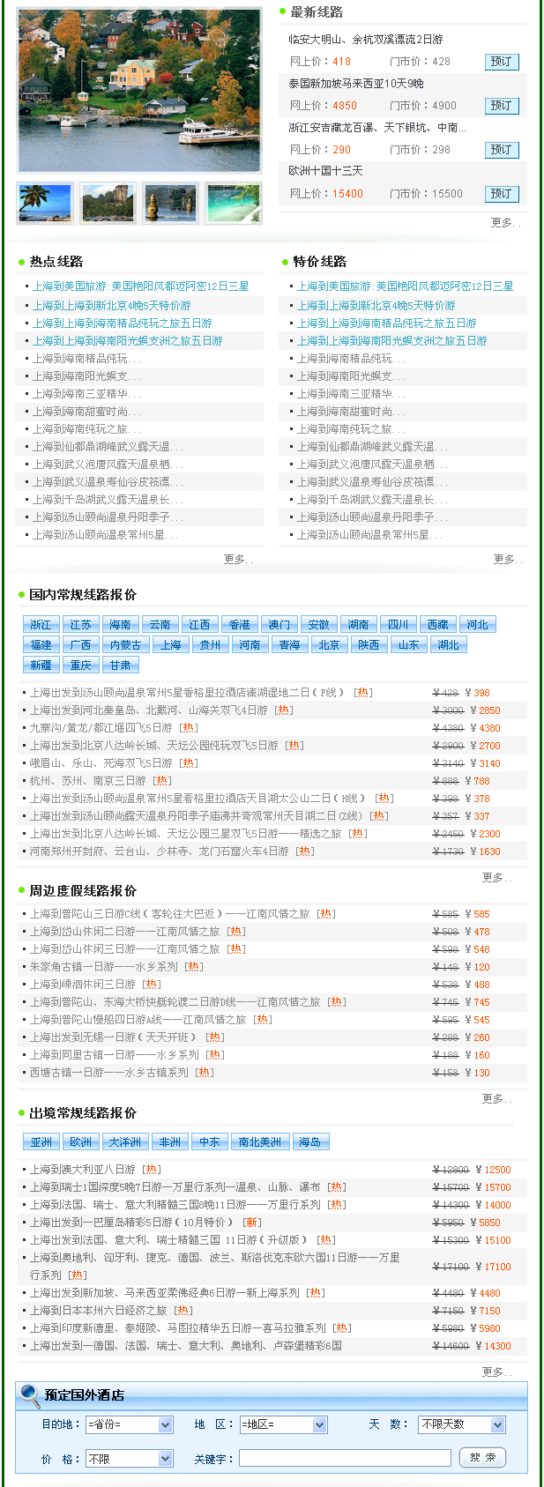Open 特价线路 item 上海到上海到新北京4晚5天特价游
544x1487 pixels.
(x=376, y=306)
